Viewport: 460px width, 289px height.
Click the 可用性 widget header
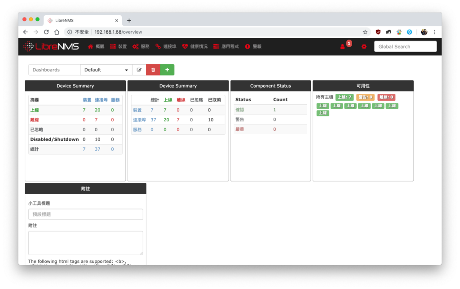(363, 86)
